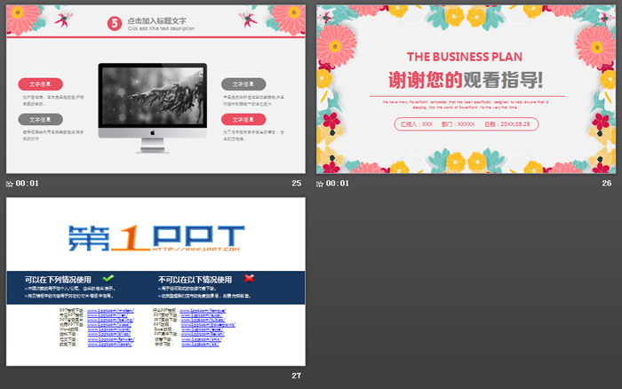This screenshot has width=622, height=389.
Task: Click the 00:01 timing under slide 26
Action: (x=338, y=184)
